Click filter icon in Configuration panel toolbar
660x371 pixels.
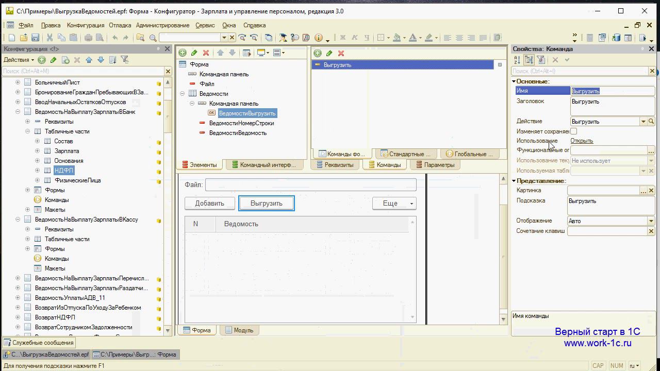coord(124,60)
